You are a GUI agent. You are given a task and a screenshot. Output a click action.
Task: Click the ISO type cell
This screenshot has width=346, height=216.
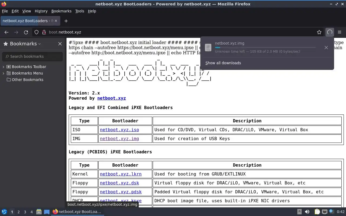pos(84,130)
